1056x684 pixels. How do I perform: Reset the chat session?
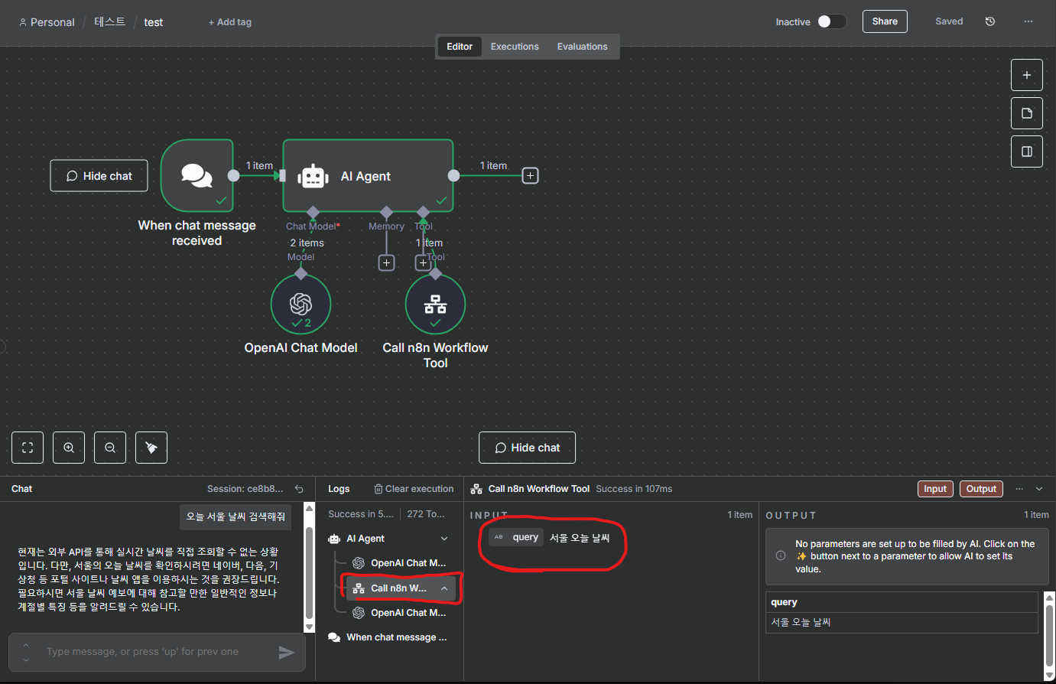(x=299, y=489)
